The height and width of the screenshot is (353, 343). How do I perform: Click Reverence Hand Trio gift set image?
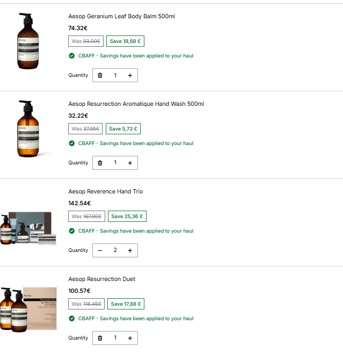pos(28,228)
